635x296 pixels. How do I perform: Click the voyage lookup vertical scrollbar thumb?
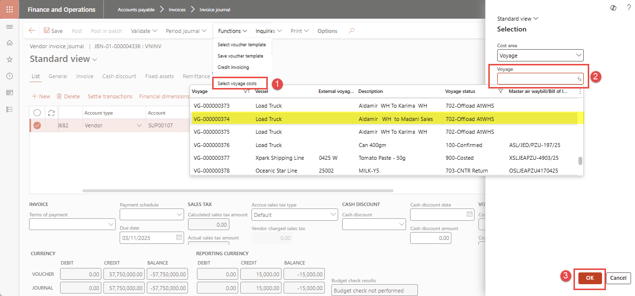[580, 161]
